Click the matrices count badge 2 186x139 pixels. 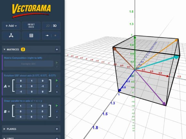pos(23,49)
